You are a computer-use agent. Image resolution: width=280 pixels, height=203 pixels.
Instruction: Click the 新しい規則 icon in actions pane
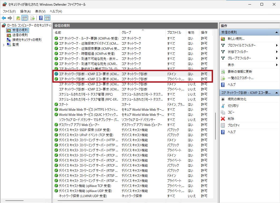(223, 39)
